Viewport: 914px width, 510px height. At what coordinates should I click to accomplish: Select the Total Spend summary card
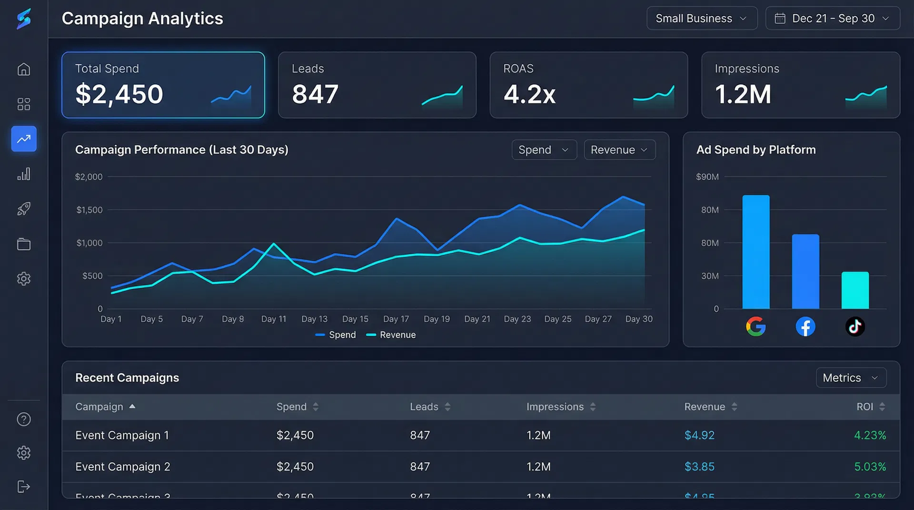(163, 85)
